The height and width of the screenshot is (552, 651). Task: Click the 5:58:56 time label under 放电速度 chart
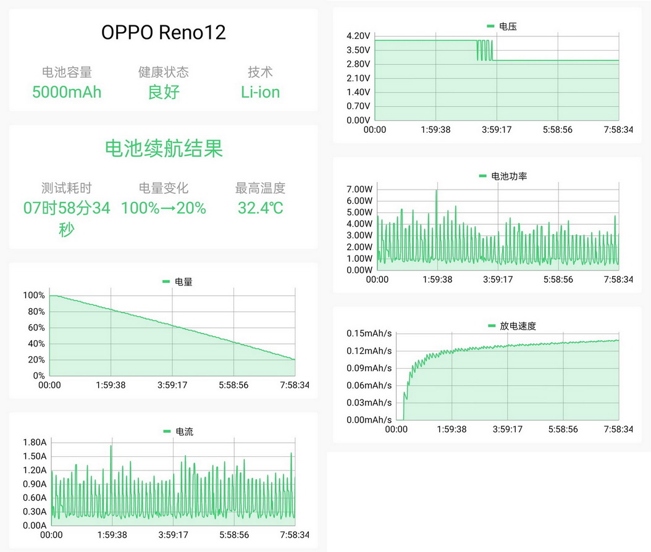tap(563, 429)
